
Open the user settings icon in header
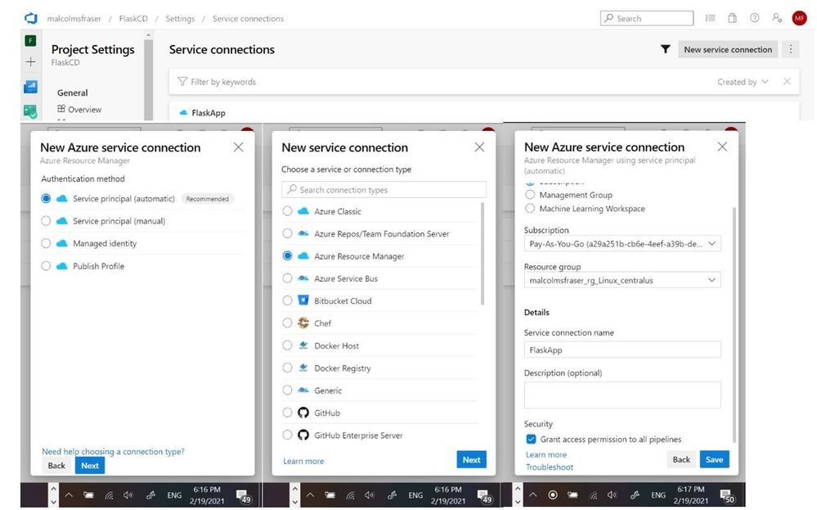coord(777,18)
